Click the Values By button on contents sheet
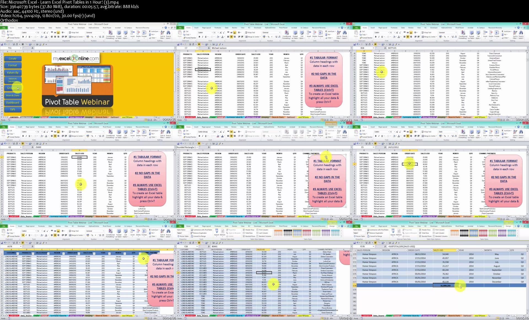This screenshot has width=529, height=320. 12,73
